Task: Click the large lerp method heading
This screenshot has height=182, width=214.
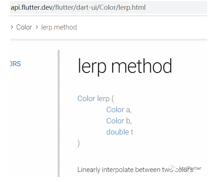Action: 125,67
